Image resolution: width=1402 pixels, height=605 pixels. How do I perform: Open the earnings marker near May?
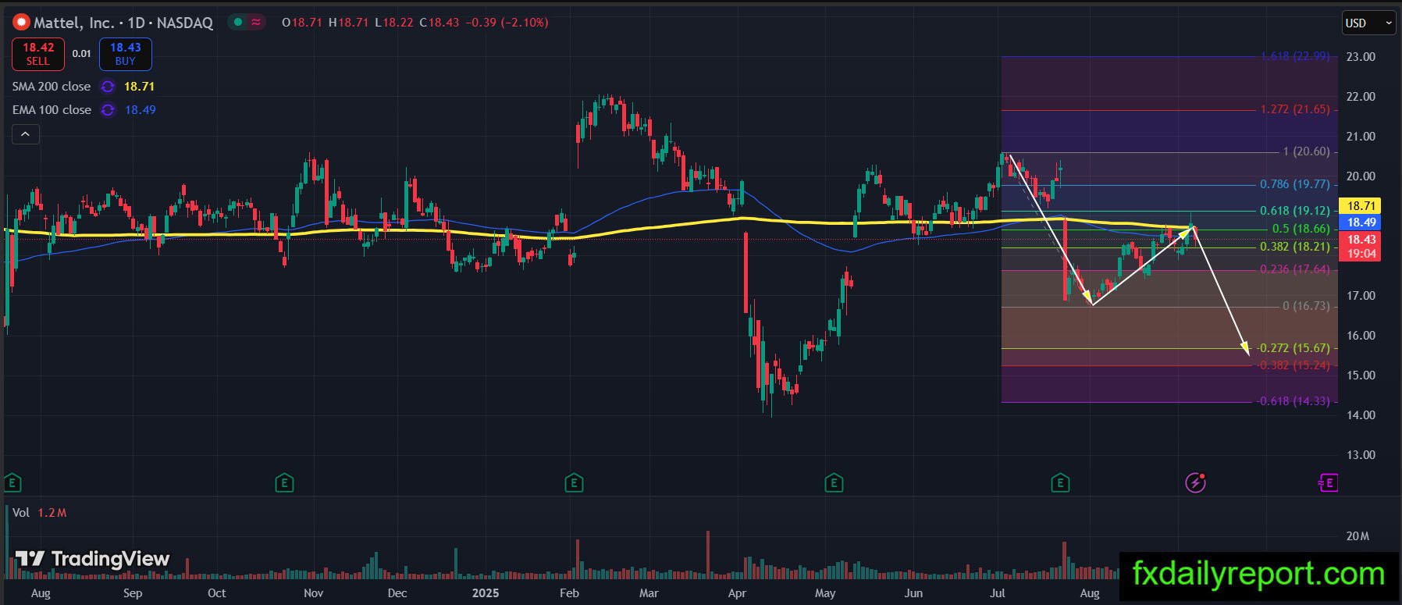834,483
